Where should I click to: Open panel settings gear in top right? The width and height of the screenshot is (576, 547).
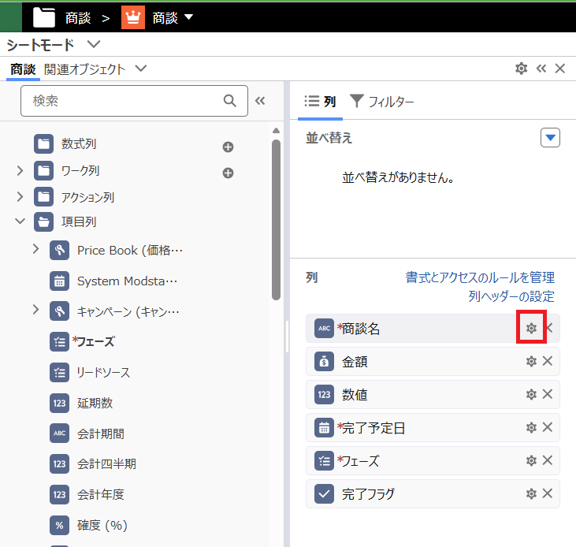(521, 69)
